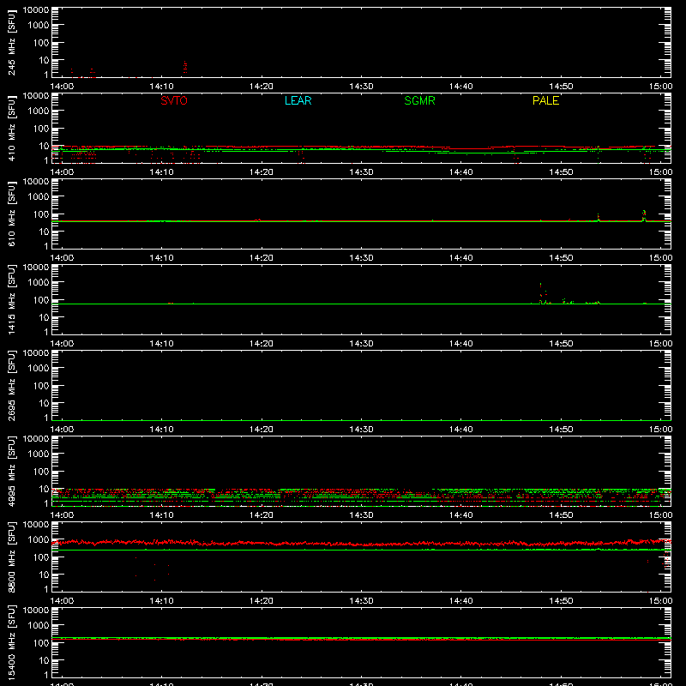Click the 10000 y-axis label of the 245 MHz panel

pyautogui.click(x=36, y=10)
